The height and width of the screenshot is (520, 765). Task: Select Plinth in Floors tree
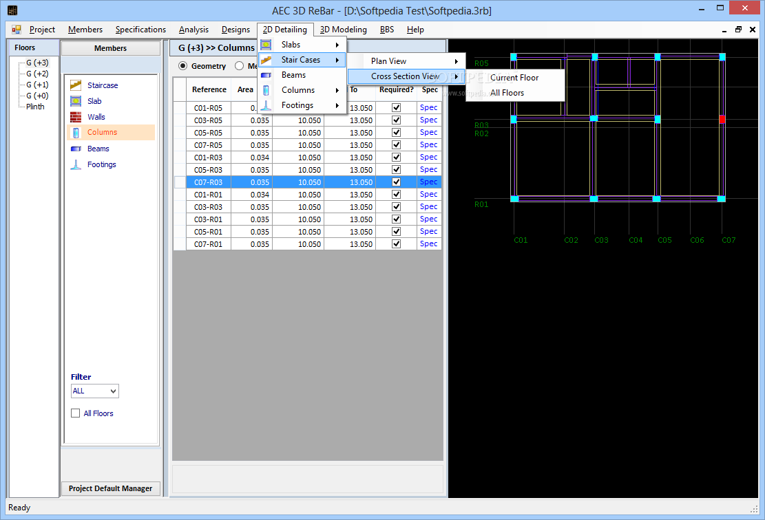pos(35,107)
